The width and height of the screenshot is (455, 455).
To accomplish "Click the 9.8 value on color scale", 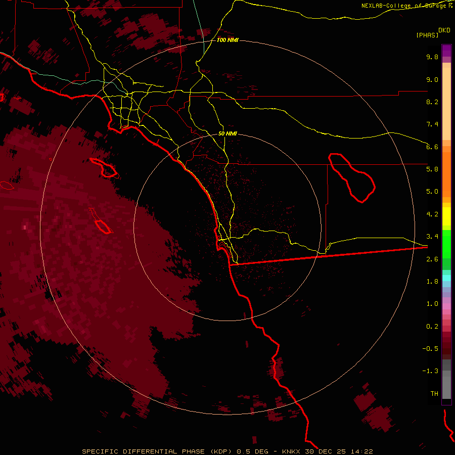I will point(432,57).
